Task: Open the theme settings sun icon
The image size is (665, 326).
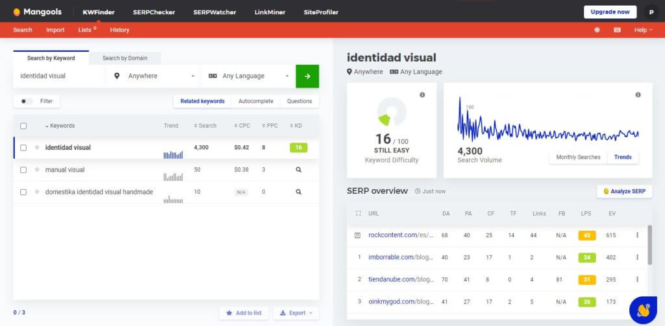Action: click(597, 30)
